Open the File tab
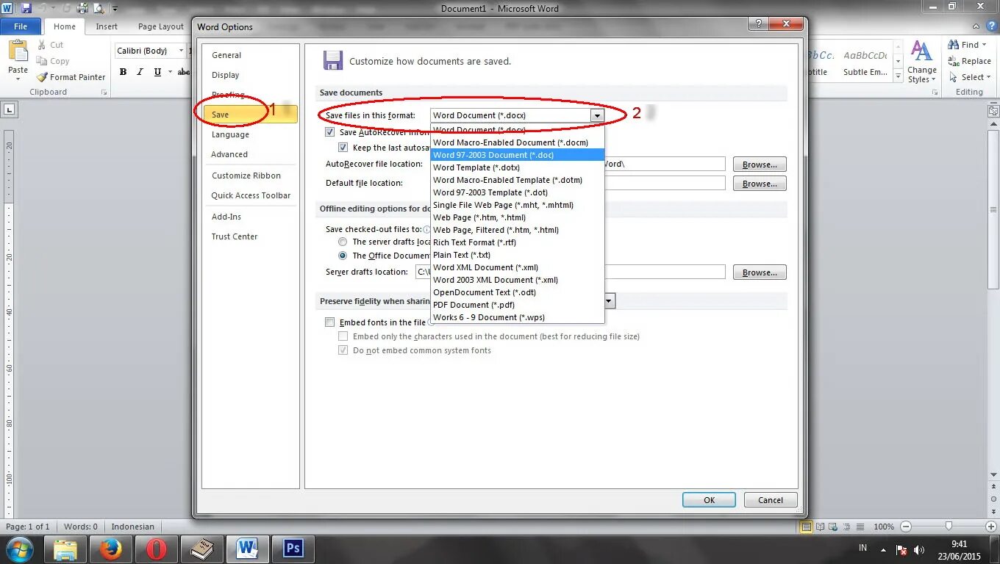 pyautogui.click(x=21, y=26)
